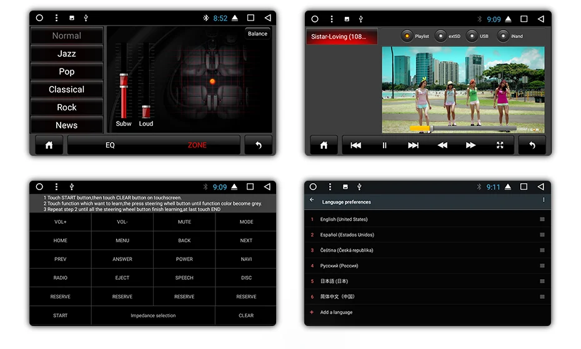Click the drag handle for Русский (Россия)
The height and width of the screenshot is (349, 581).
542,266
